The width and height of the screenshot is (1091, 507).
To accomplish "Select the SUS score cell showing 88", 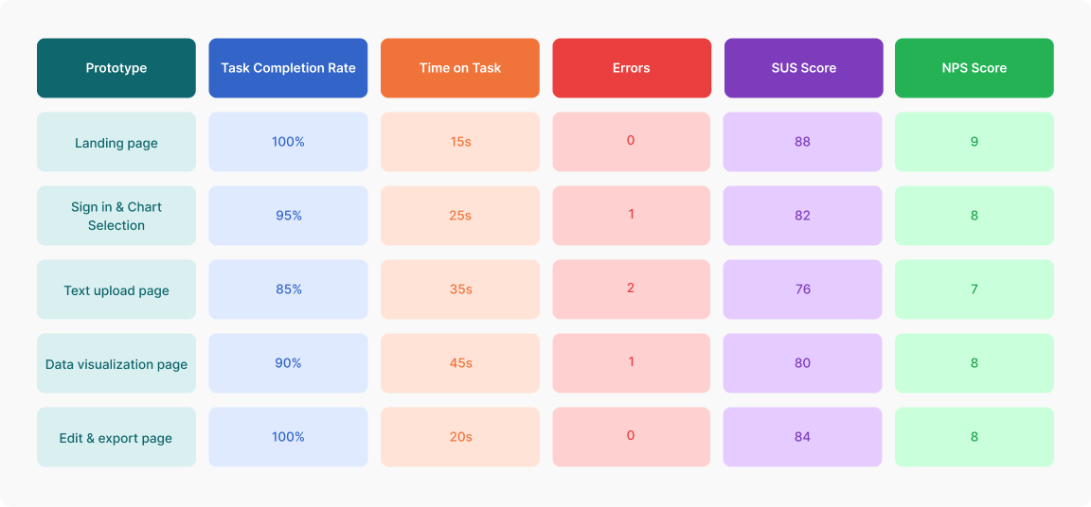I will tap(803, 142).
